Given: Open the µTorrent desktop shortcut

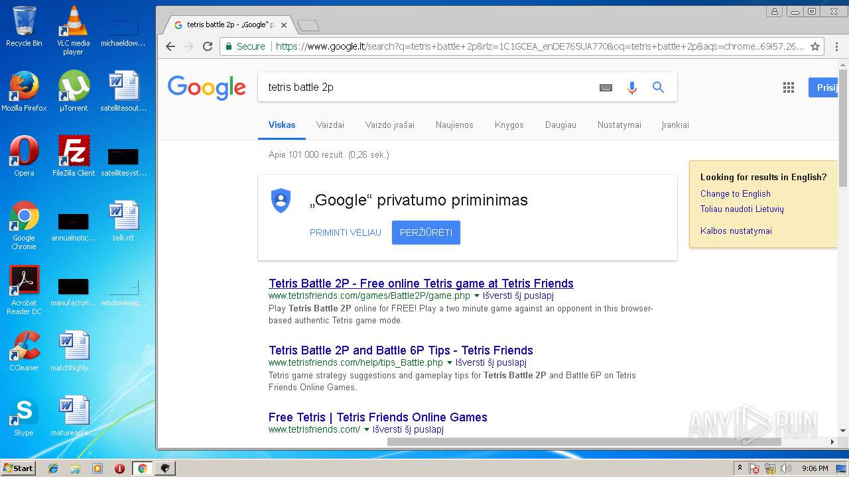Looking at the screenshot, I should (x=74, y=91).
